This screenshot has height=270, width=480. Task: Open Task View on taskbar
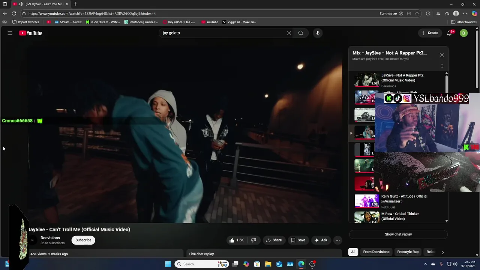(235, 264)
